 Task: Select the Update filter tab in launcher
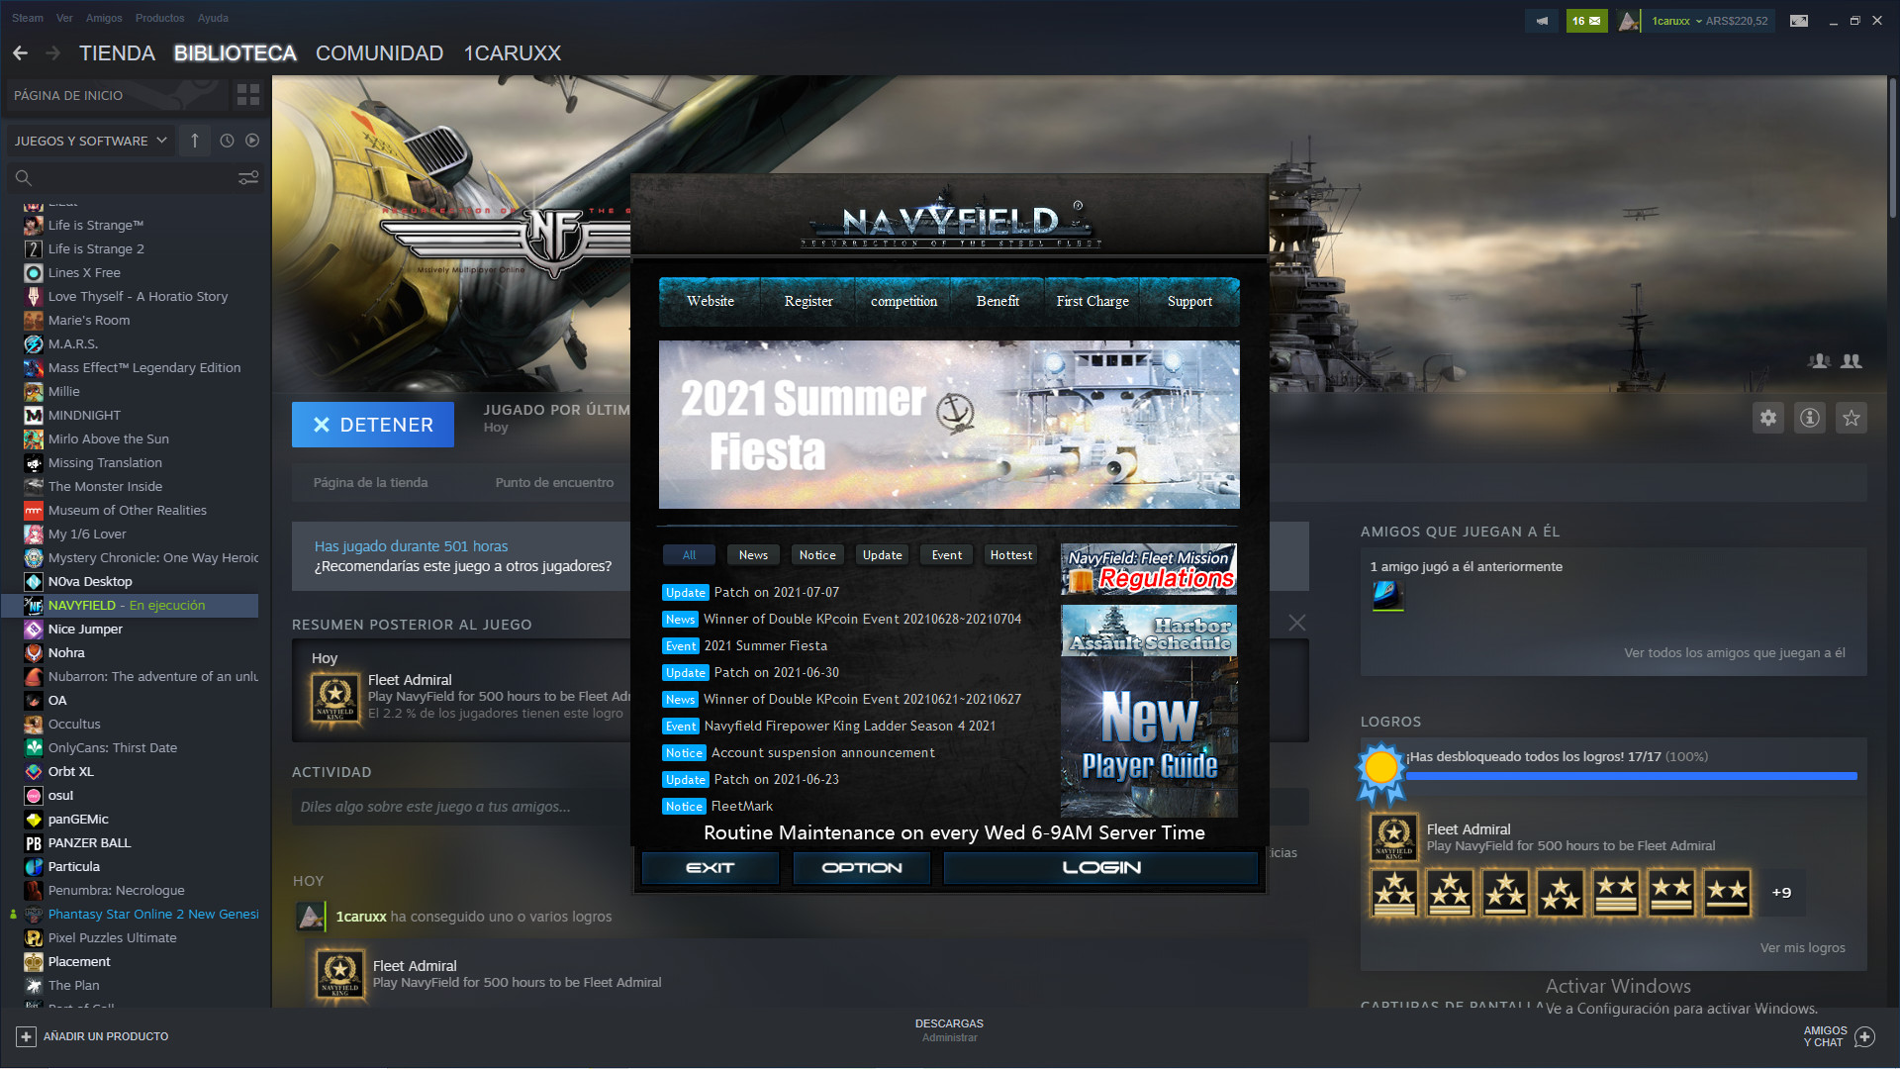pos(882,555)
